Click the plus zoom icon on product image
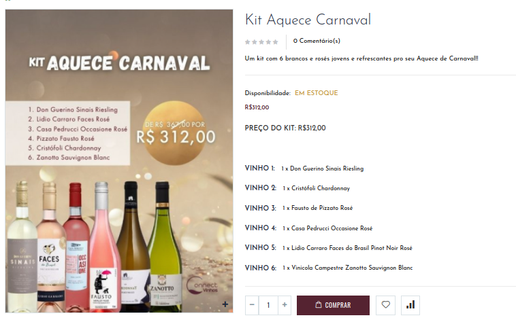Screen dimensions: 516x320 pyautogui.click(x=225, y=304)
